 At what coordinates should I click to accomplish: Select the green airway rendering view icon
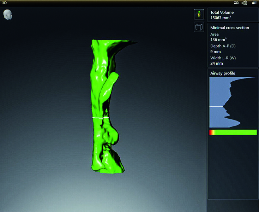point(199,14)
